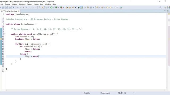The image size is (170, 95).
Task: Open the Previous Annotation dropdown arrow
Action: 105,7
